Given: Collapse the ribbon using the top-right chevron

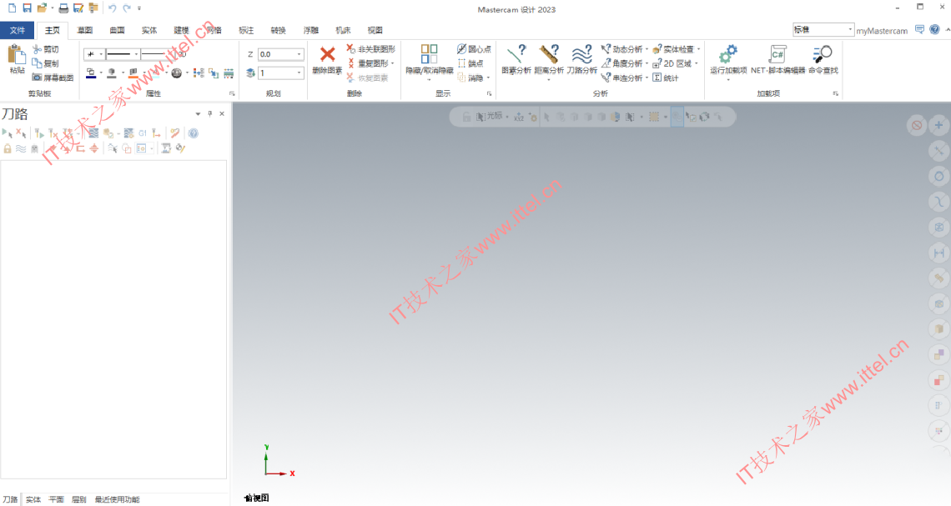Looking at the screenshot, I should click(x=948, y=29).
